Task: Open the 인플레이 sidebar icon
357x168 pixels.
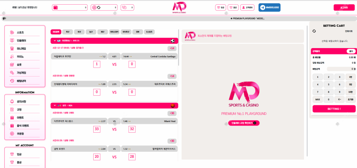Action: (x=12, y=41)
